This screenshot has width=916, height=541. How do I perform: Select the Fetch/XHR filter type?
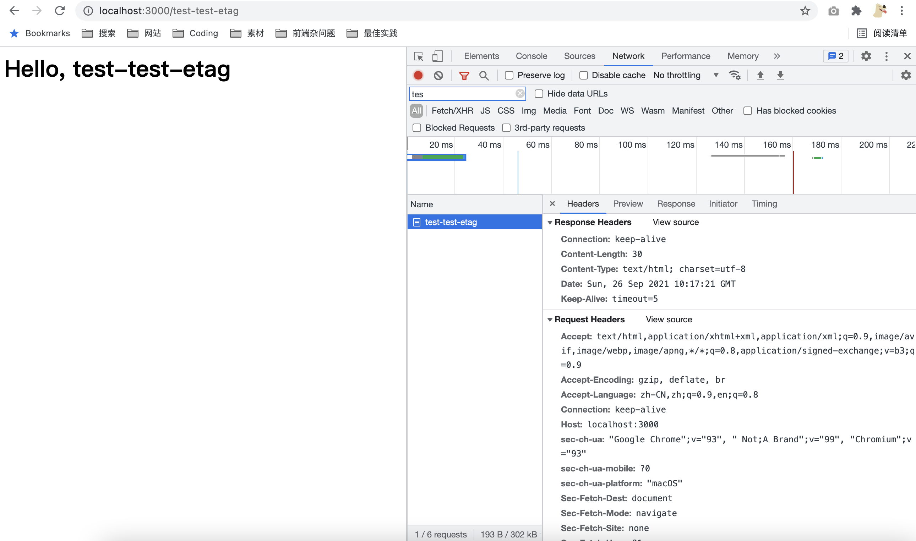click(x=452, y=111)
